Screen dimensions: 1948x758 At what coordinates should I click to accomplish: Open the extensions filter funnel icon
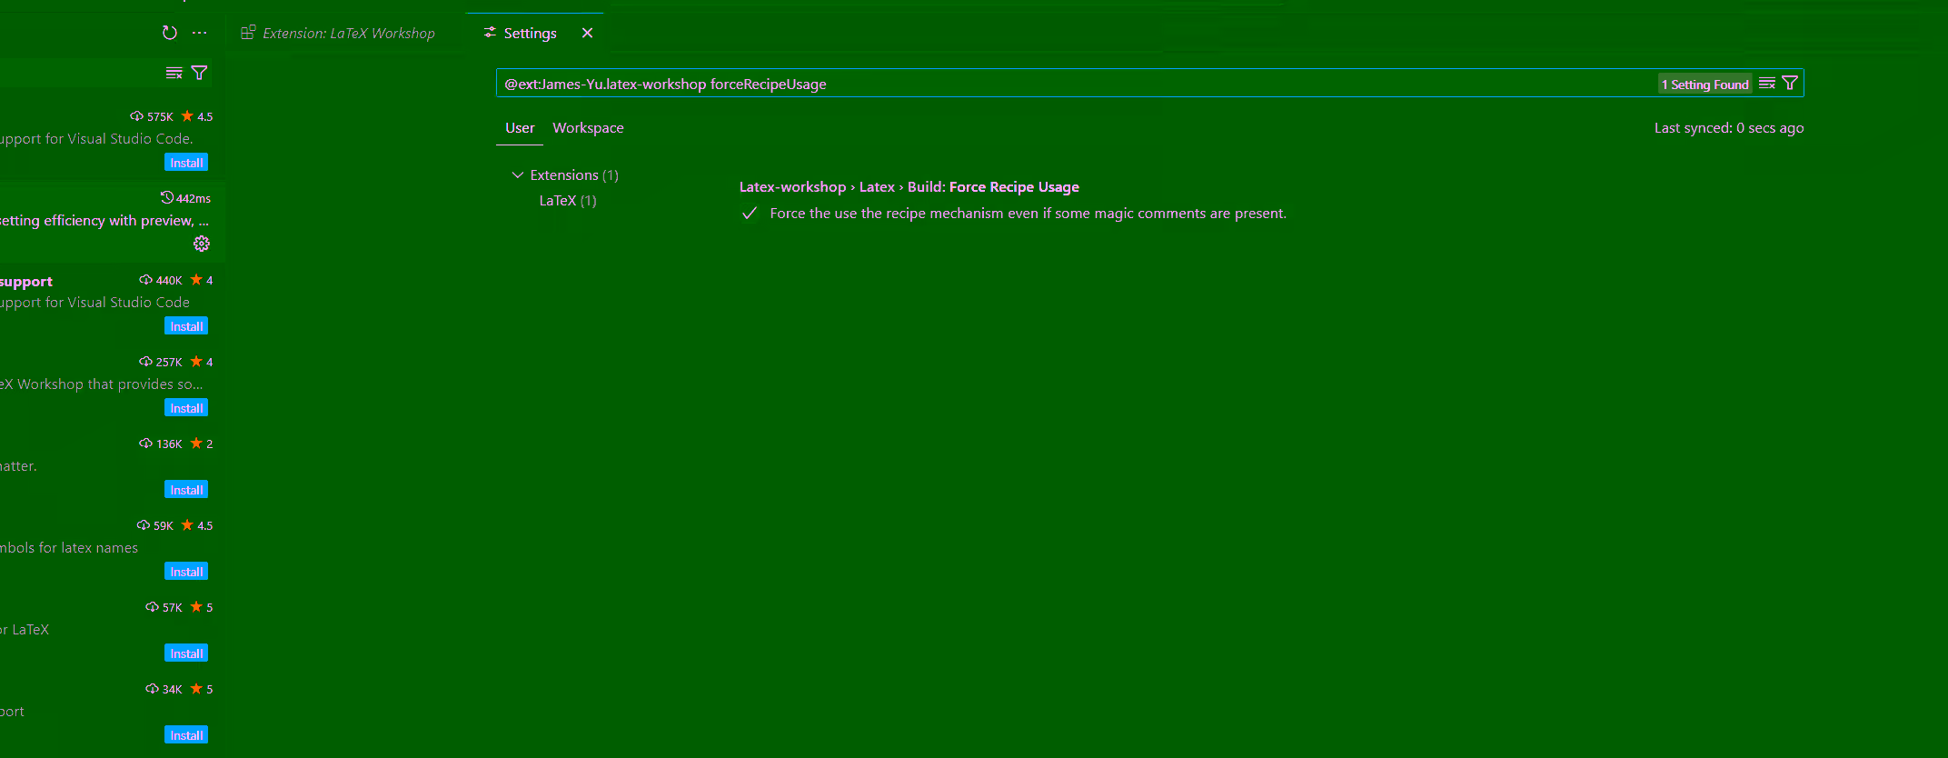click(200, 73)
